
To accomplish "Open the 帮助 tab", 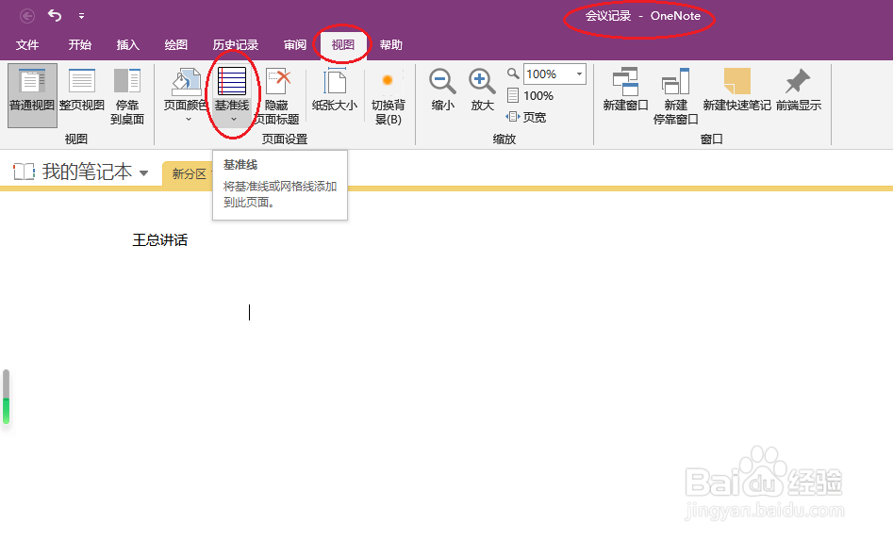I will tap(391, 45).
